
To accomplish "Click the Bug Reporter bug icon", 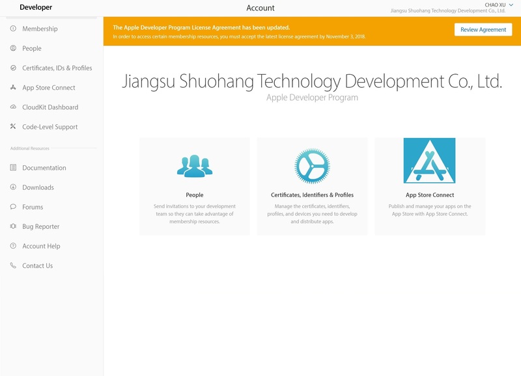I will coord(13,226).
